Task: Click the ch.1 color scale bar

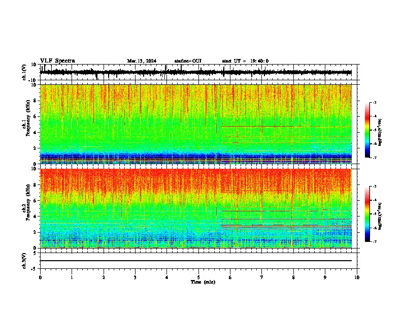Action: coord(367,130)
